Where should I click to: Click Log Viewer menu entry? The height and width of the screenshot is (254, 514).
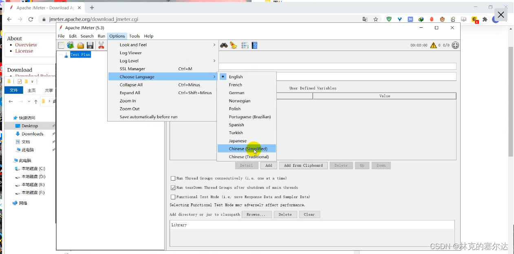162,53
